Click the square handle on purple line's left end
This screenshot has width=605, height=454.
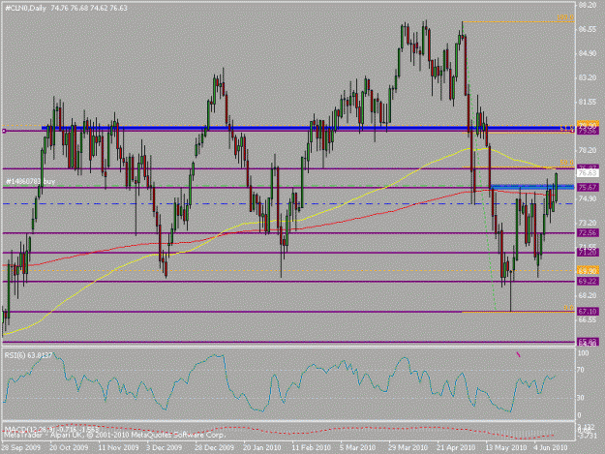pyautogui.click(x=4, y=131)
